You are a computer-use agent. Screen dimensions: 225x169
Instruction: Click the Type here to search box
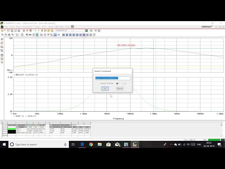click(x=38, y=144)
